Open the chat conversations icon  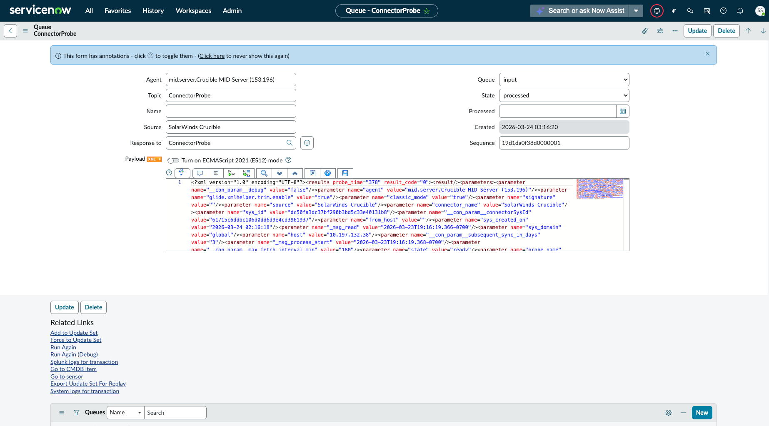pyautogui.click(x=690, y=11)
